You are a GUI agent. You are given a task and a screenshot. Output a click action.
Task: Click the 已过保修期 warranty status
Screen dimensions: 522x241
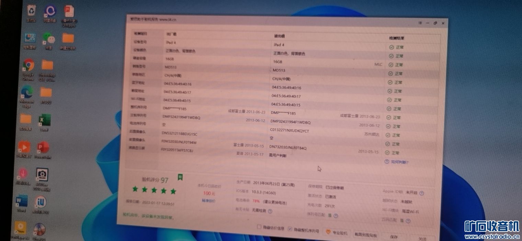click(x=334, y=188)
